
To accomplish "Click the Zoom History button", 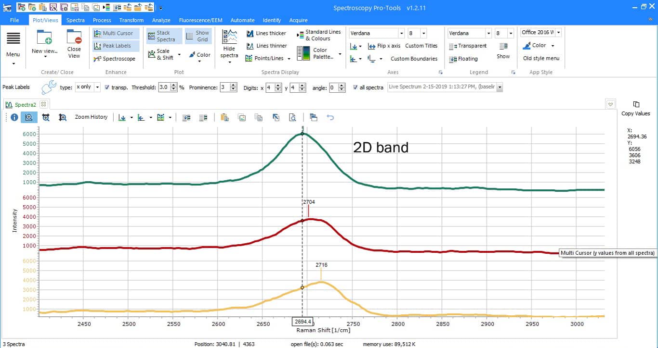I will coord(91,117).
